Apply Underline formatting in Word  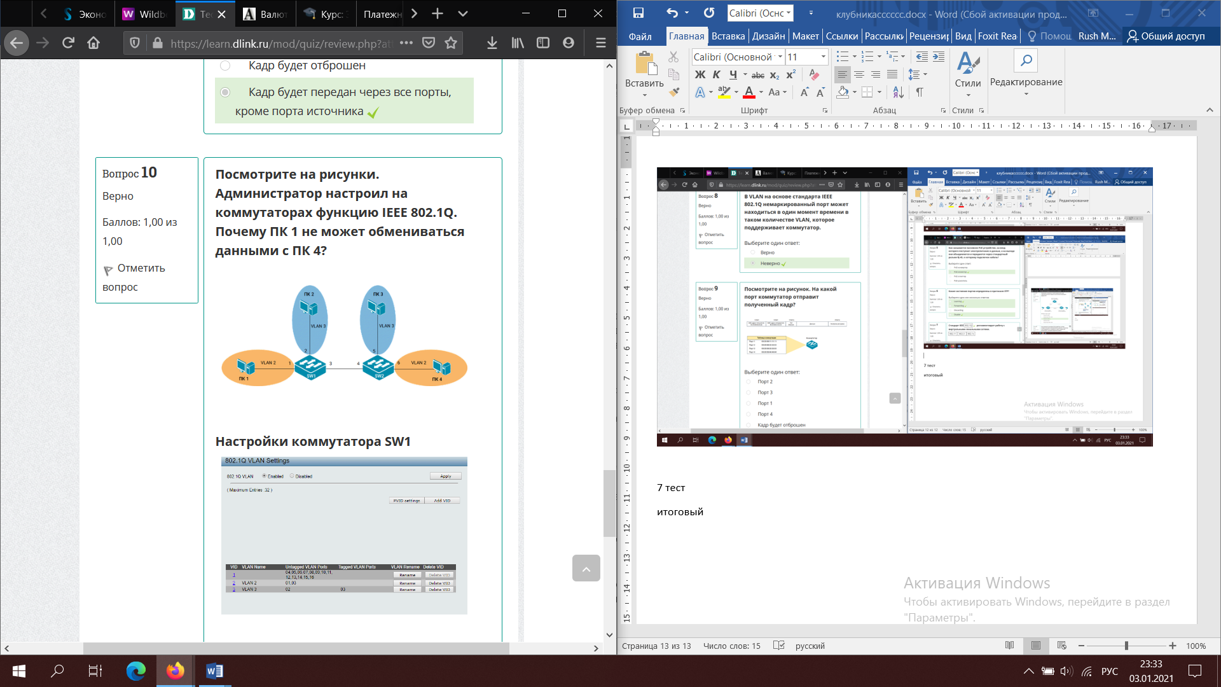(x=733, y=75)
